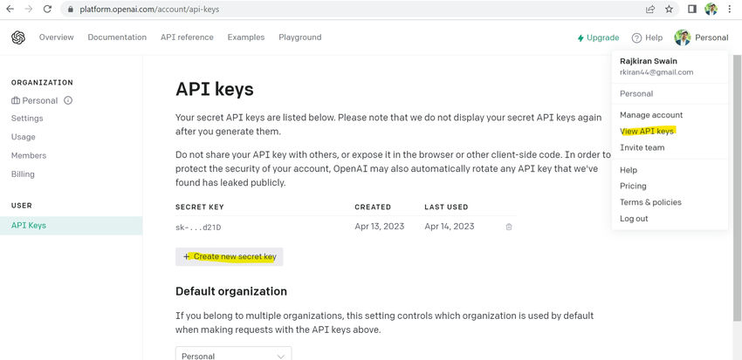Click the Default organization heading
This screenshot has height=360, width=742.
click(231, 291)
